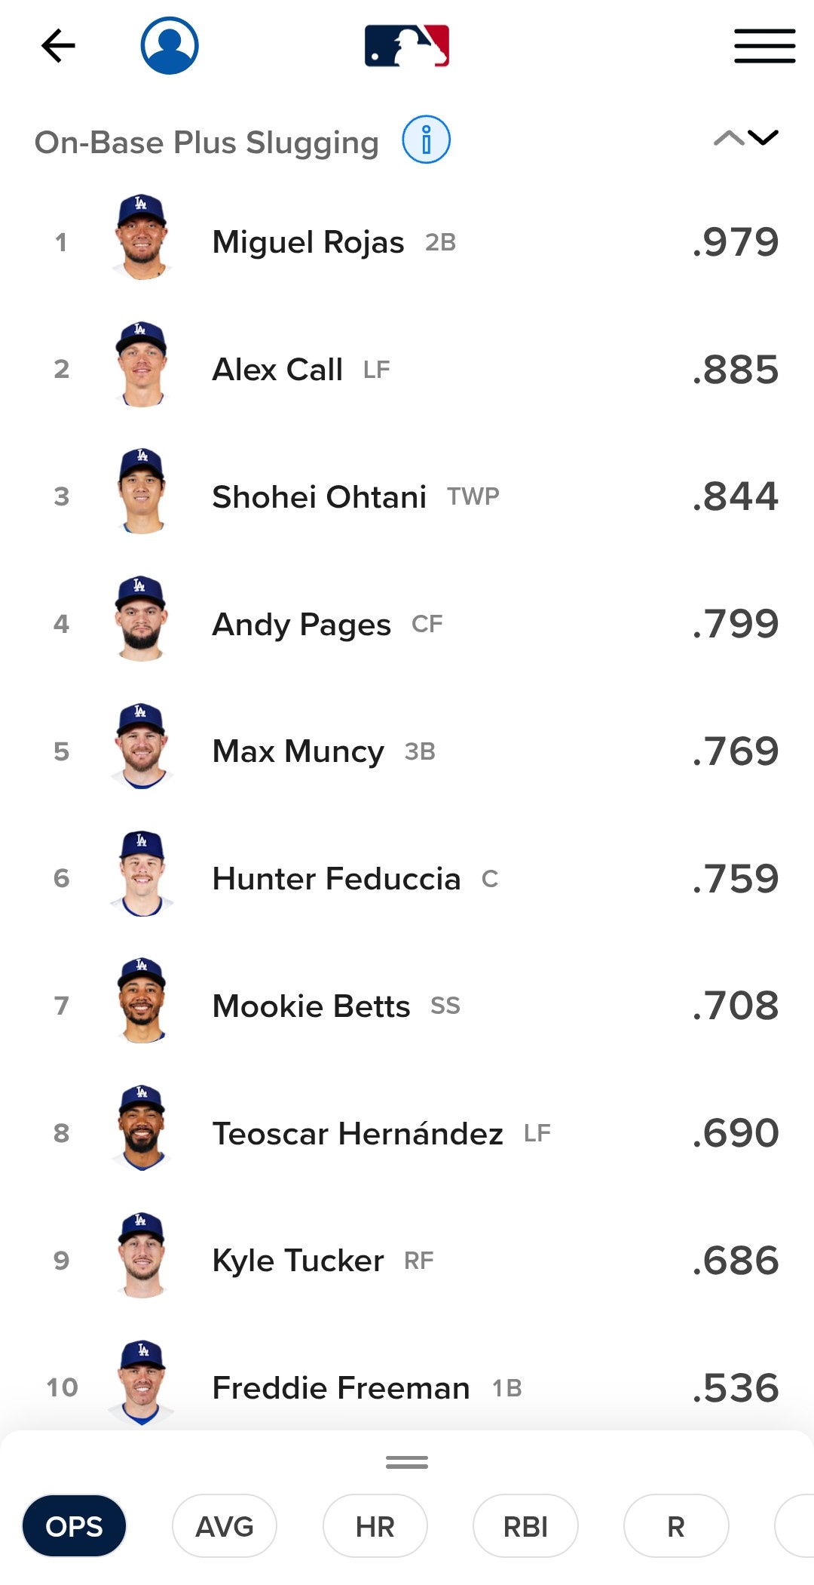
Task: Tap Shohei Ohtani headshot
Action: pos(142,492)
